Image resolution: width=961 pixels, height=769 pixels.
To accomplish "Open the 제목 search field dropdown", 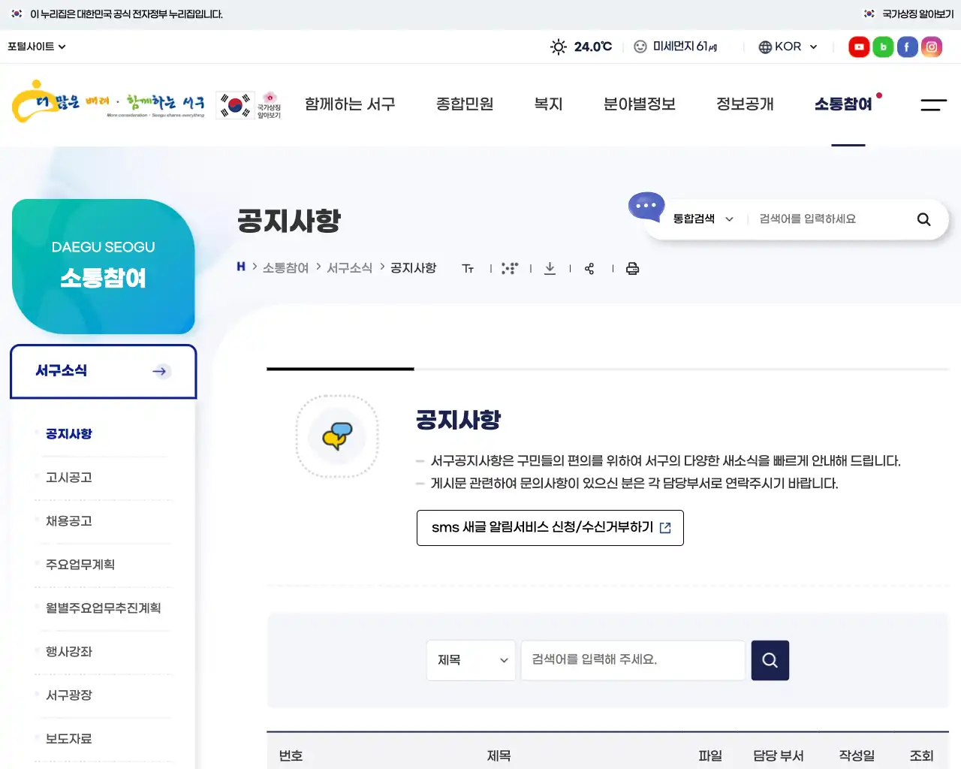I will click(x=471, y=660).
